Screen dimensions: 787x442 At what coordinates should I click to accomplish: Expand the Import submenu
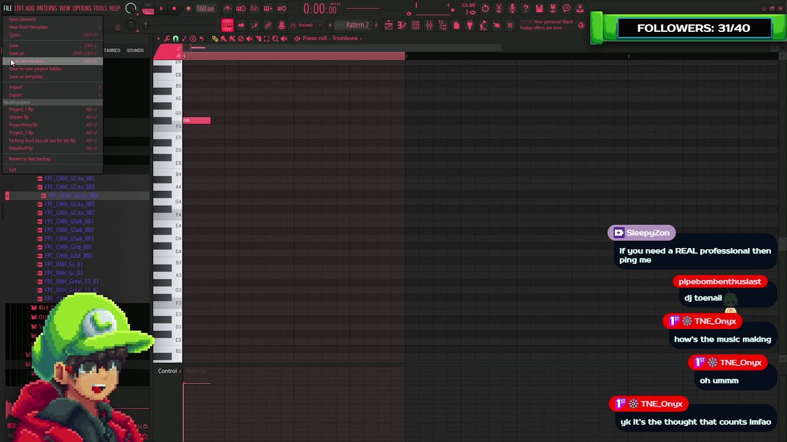click(x=52, y=87)
